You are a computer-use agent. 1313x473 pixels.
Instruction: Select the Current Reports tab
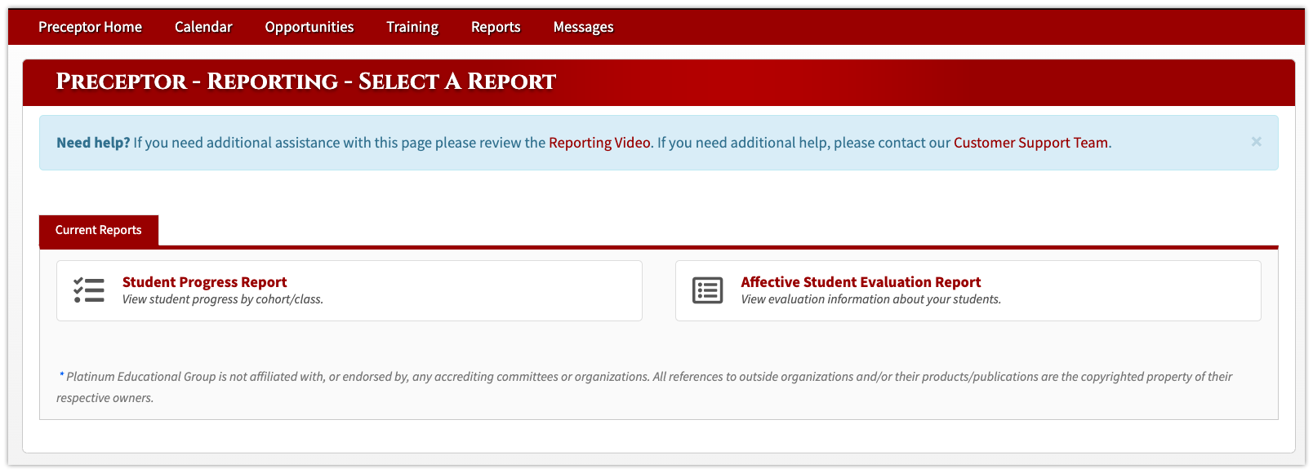(x=99, y=230)
